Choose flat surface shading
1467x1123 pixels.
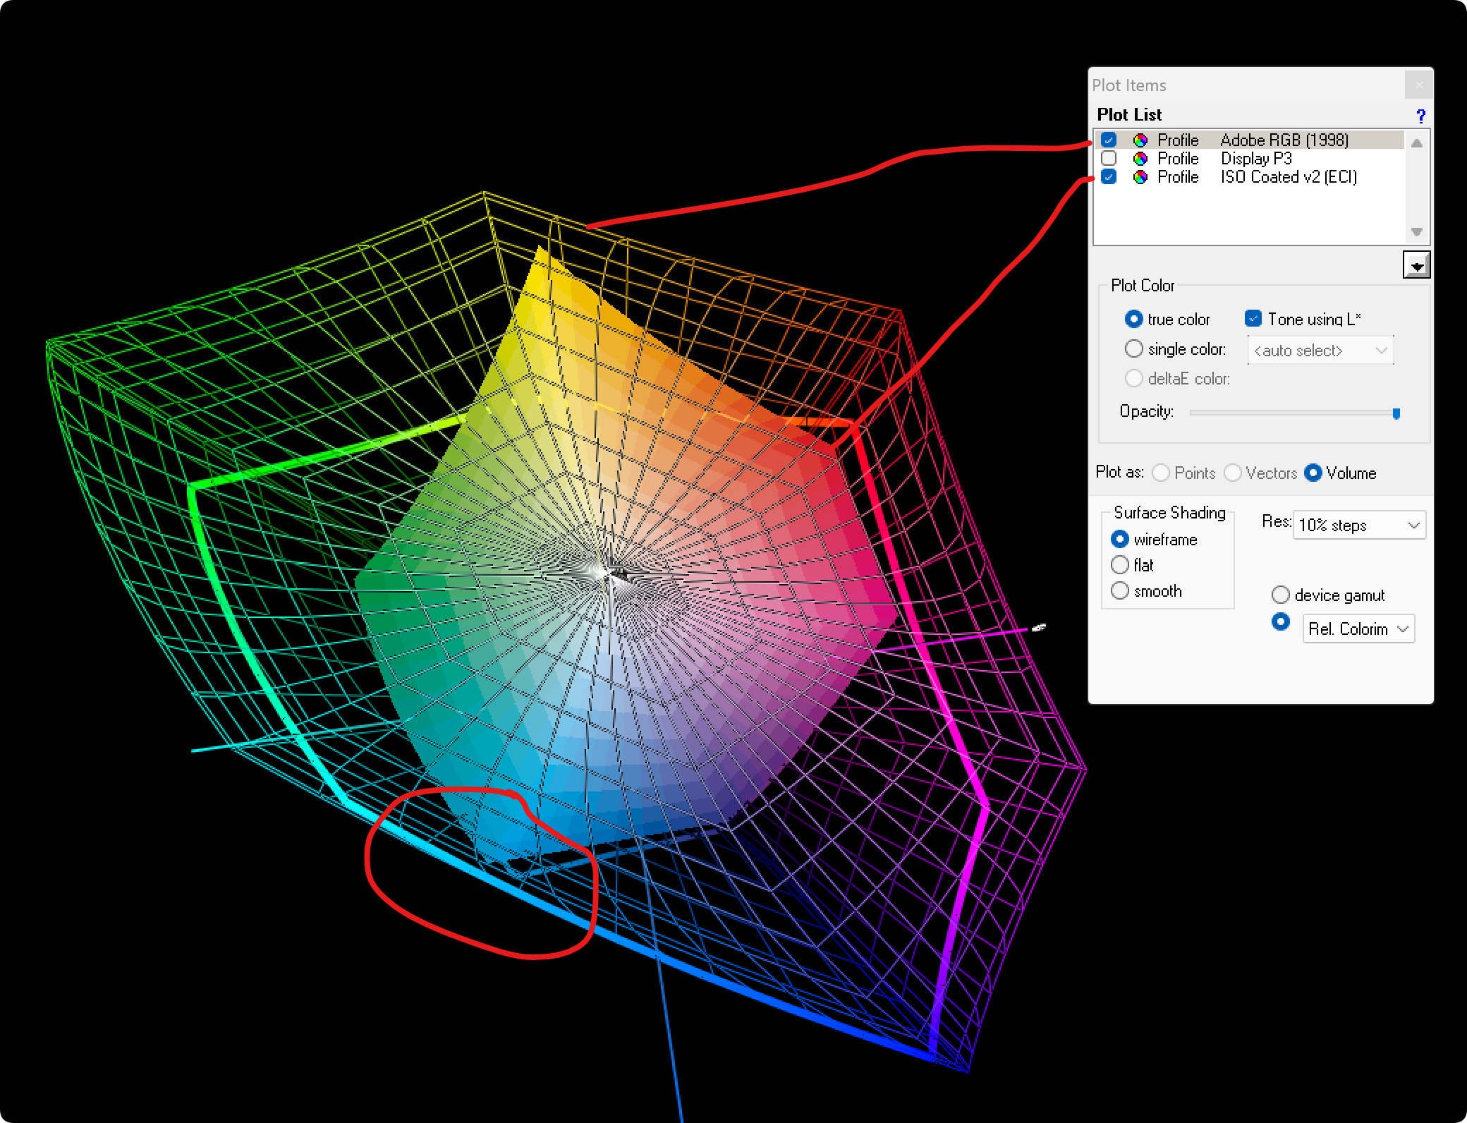pos(1120,565)
